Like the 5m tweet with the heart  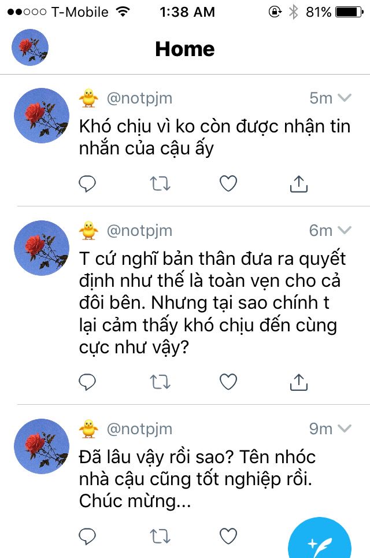point(228,184)
